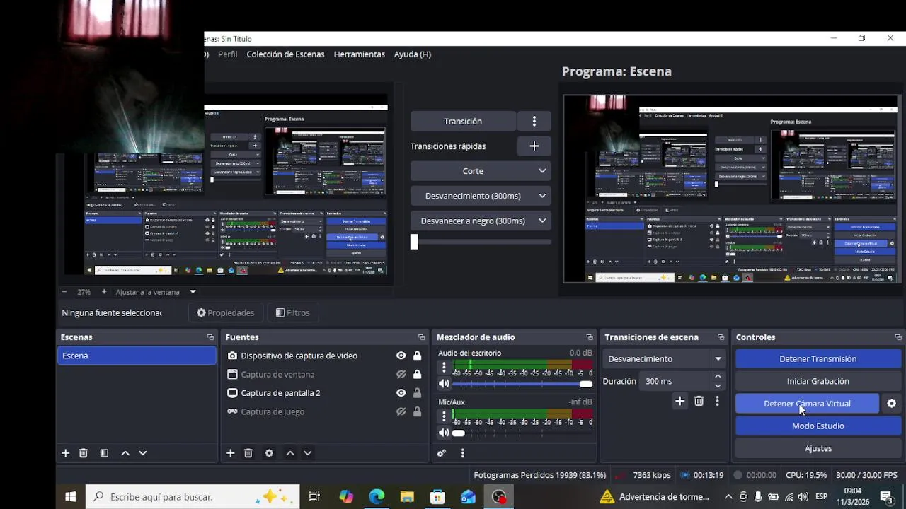
Task: Zoom in preview with plus icon
Action: [104, 292]
